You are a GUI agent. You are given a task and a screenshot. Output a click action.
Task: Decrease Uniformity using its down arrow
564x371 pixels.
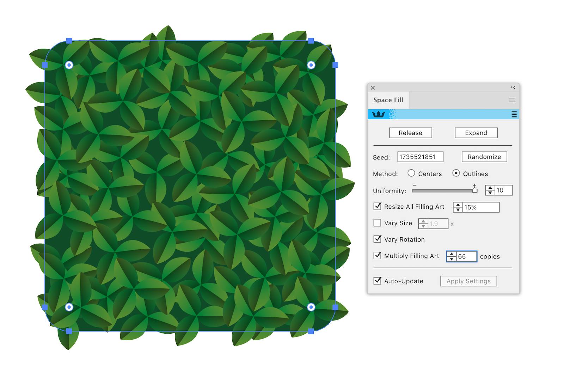(x=490, y=193)
